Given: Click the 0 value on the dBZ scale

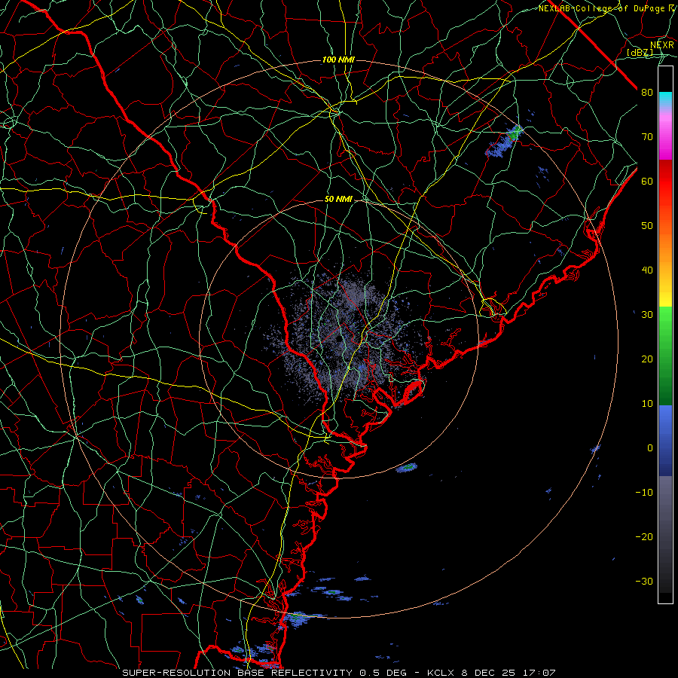Looking at the screenshot, I should (x=650, y=448).
